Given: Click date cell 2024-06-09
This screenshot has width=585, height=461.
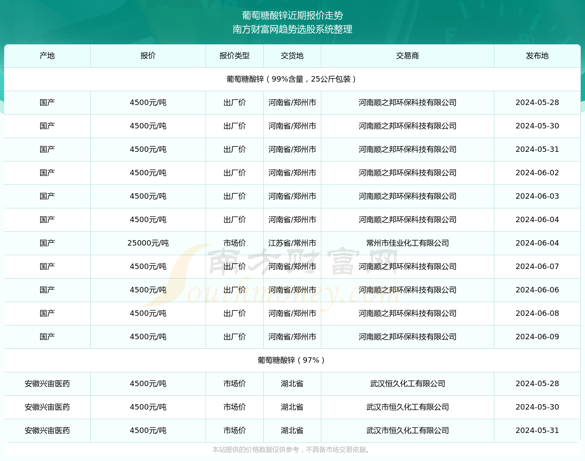Looking at the screenshot, I should click(x=537, y=337).
